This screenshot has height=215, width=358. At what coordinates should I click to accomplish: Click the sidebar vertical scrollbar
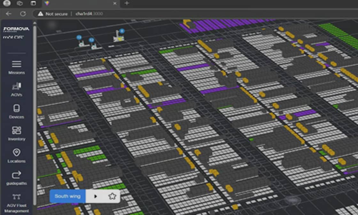point(35,115)
